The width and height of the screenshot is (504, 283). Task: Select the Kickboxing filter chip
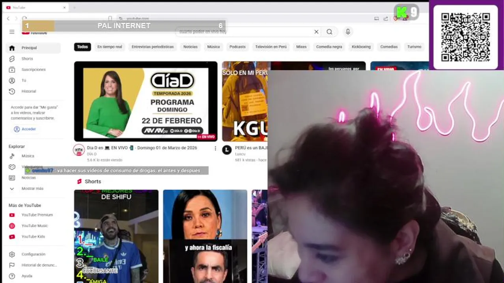pyautogui.click(x=361, y=47)
